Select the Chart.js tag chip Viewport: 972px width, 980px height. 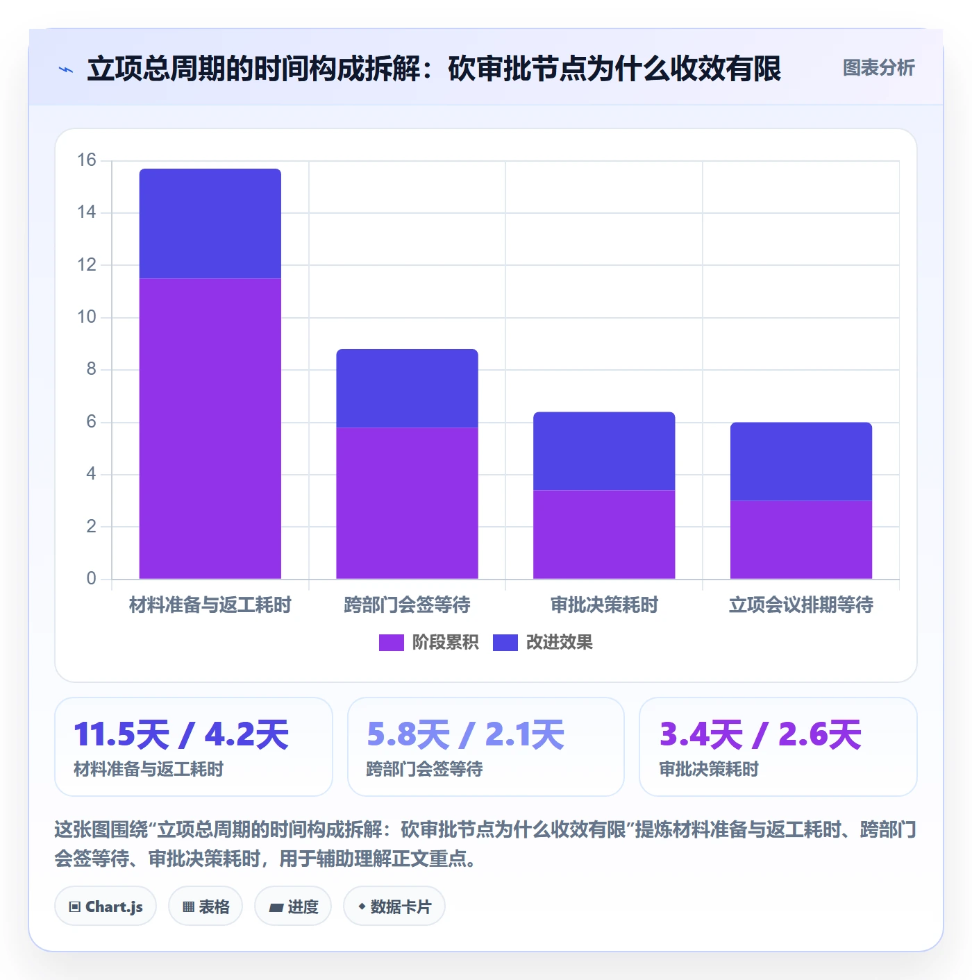(106, 906)
